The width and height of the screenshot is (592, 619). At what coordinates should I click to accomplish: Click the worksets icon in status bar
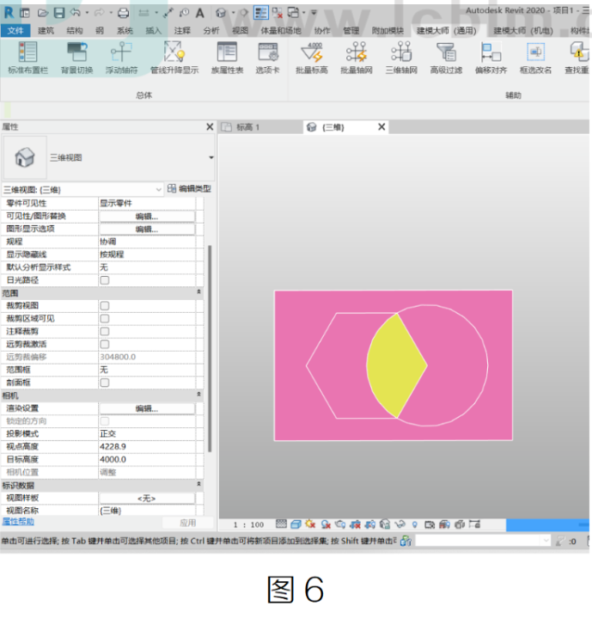[x=406, y=541]
